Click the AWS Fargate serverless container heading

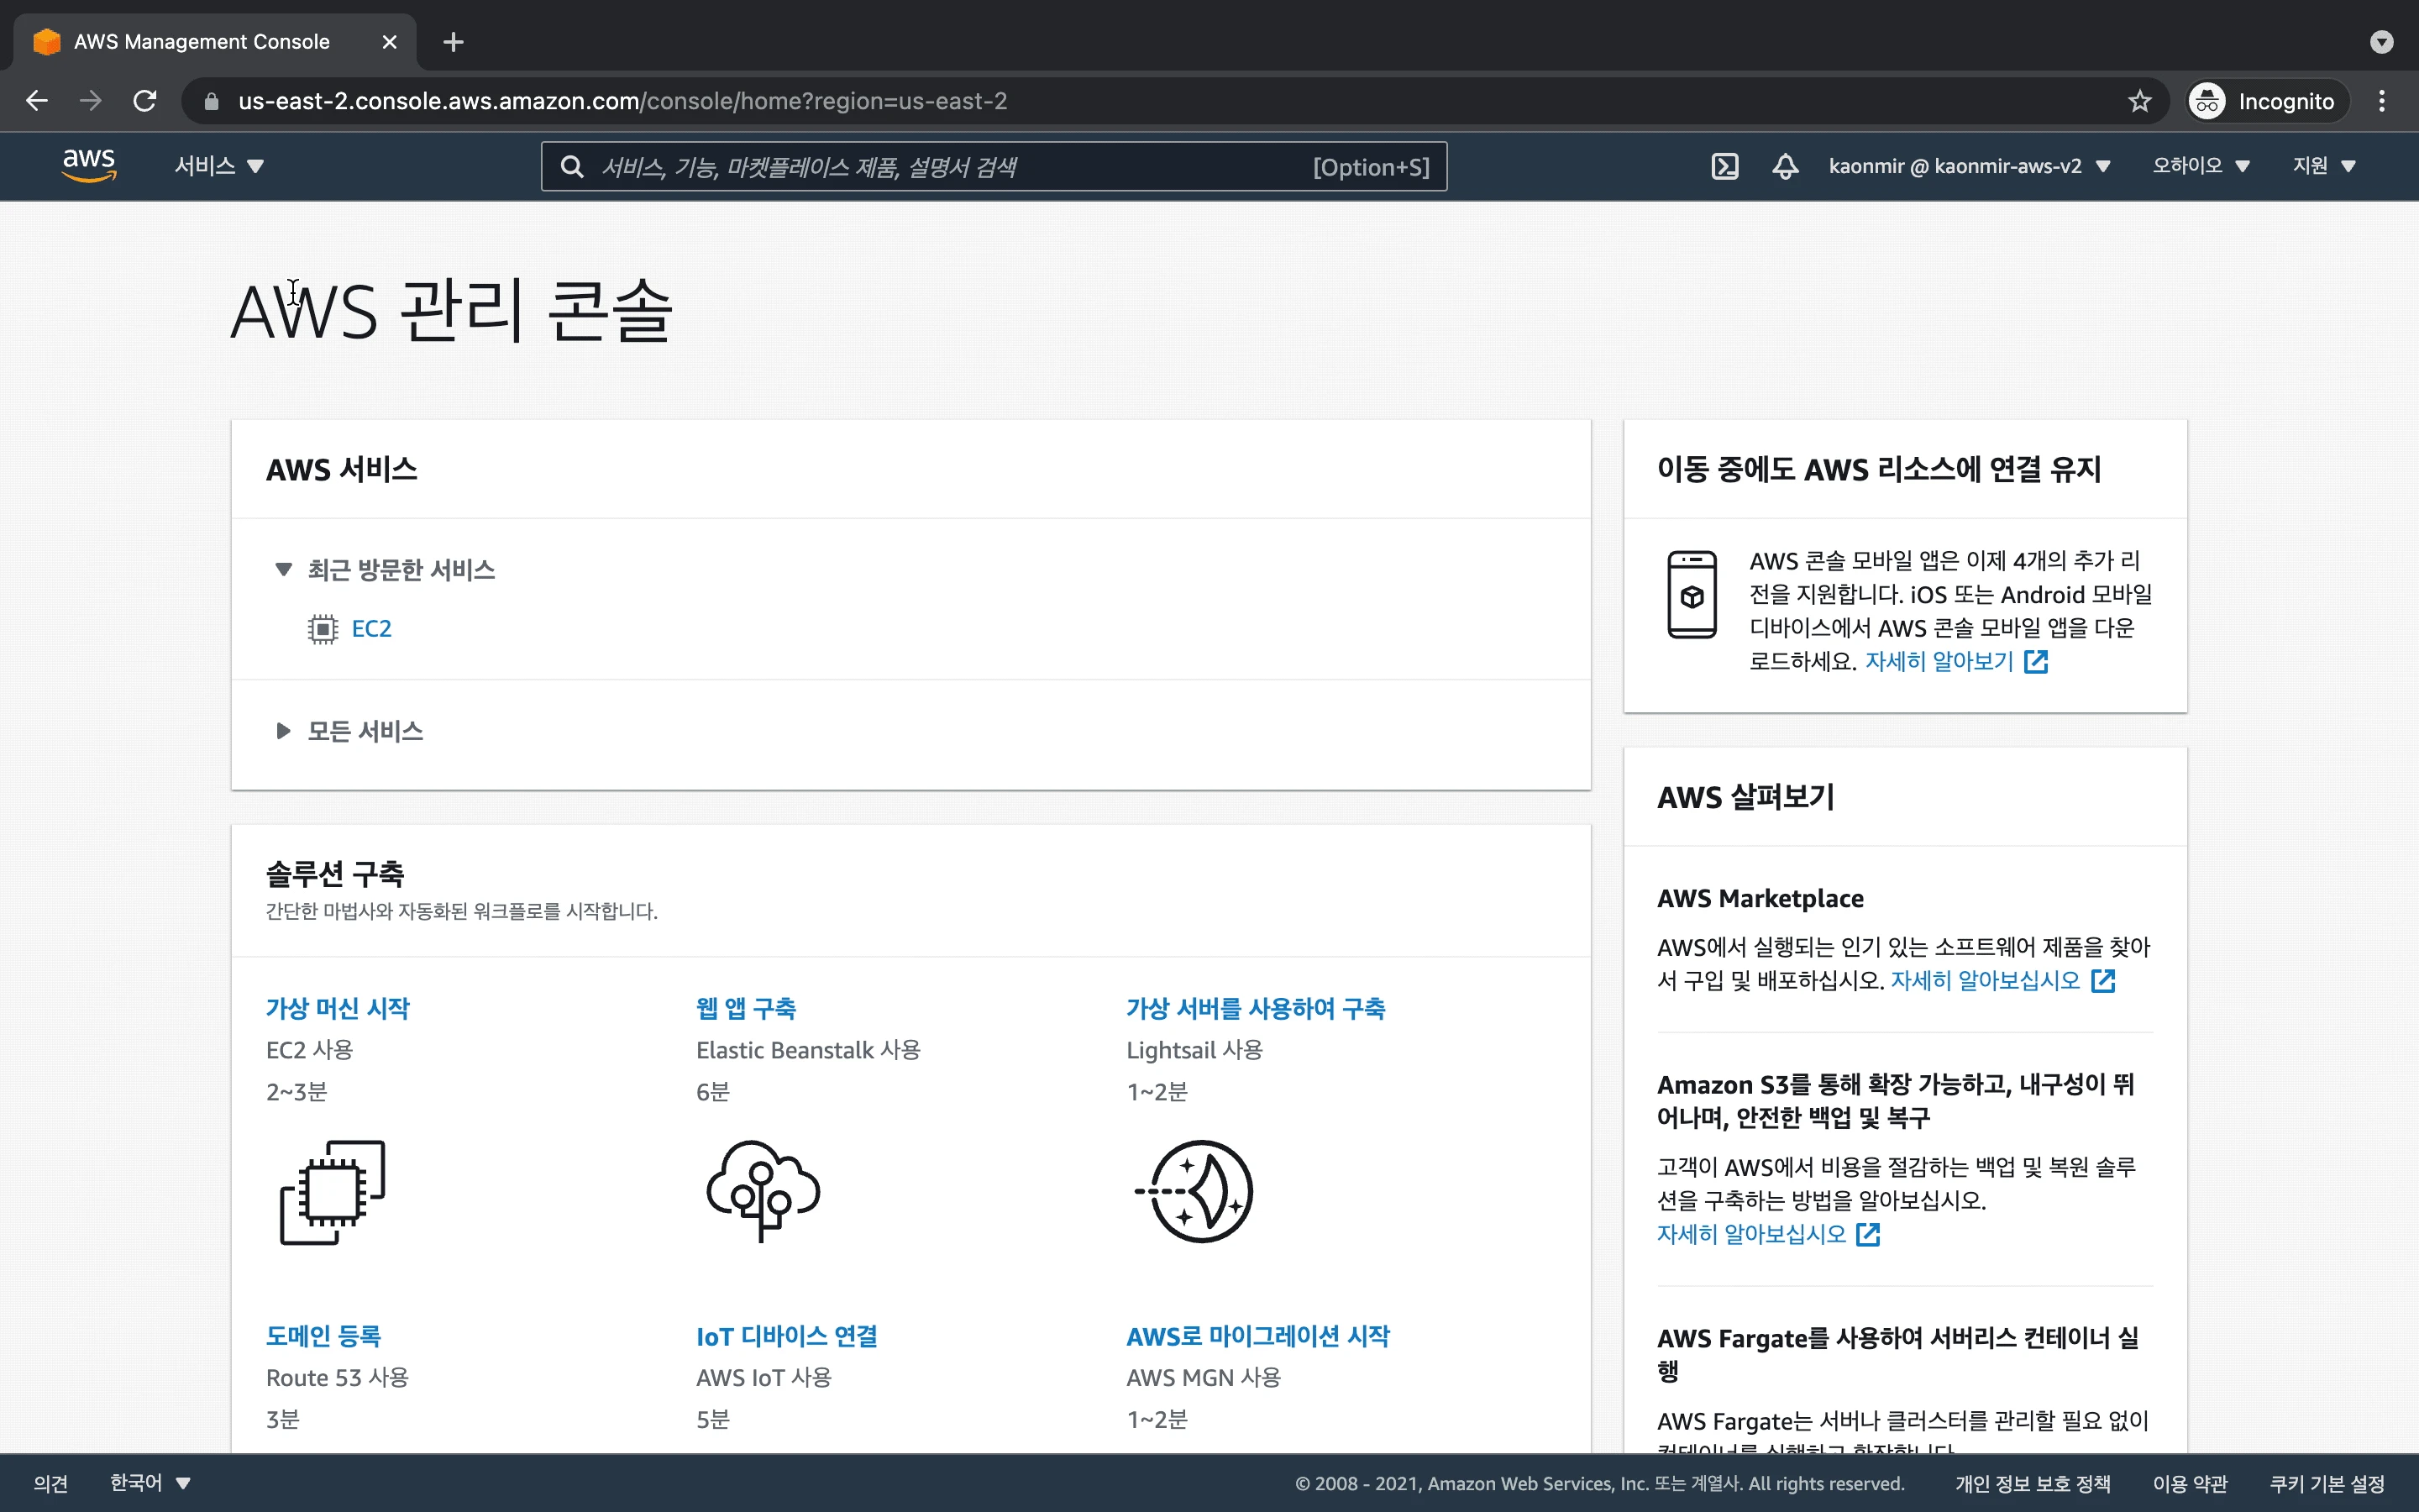[x=1897, y=1354]
